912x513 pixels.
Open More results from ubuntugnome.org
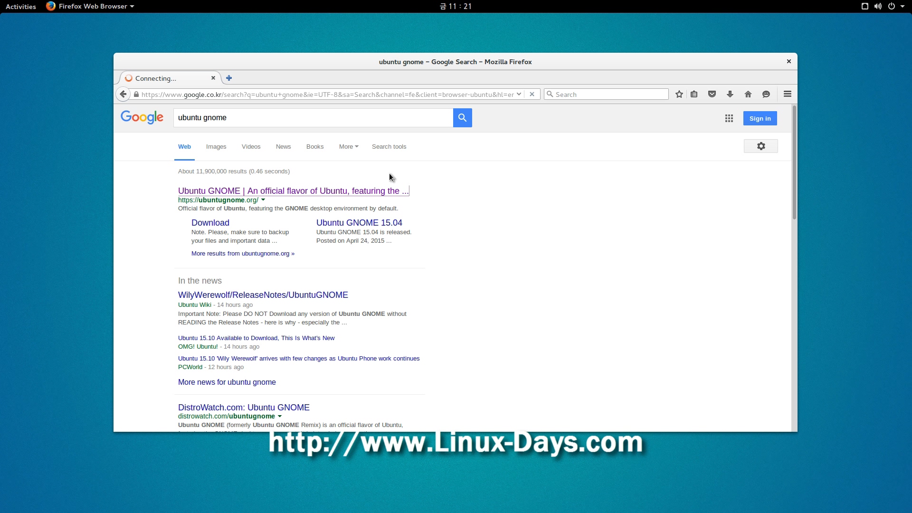(243, 253)
